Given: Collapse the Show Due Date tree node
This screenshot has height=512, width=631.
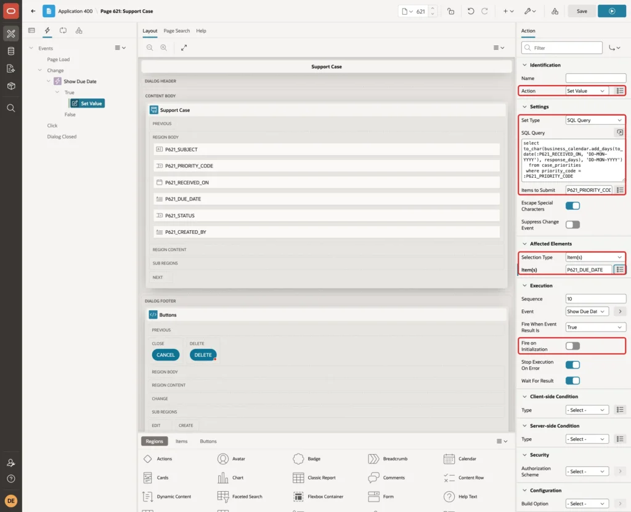Looking at the screenshot, I should point(49,81).
